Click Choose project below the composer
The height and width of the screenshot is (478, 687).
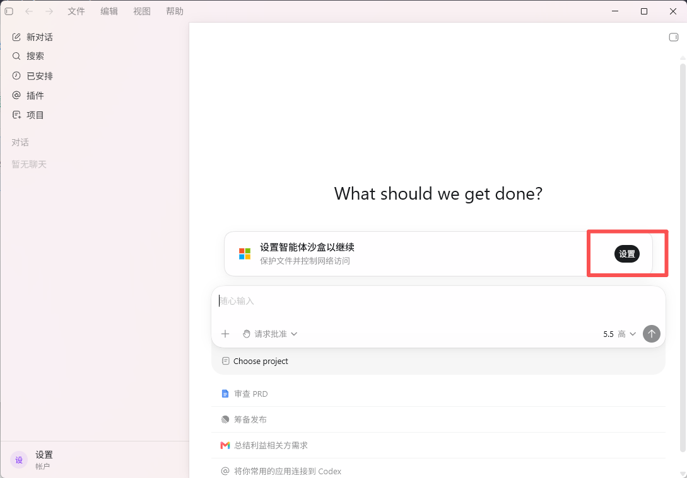255,361
